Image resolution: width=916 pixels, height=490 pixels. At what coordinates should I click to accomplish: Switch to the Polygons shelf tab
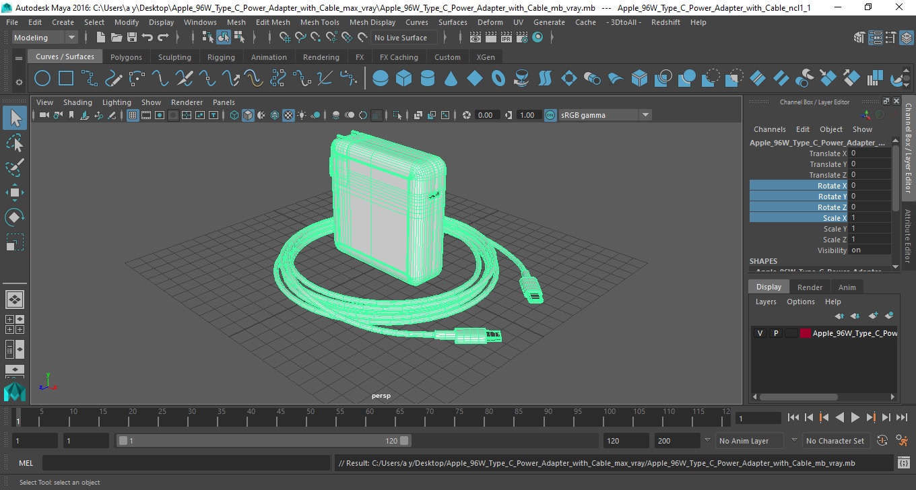click(x=126, y=57)
